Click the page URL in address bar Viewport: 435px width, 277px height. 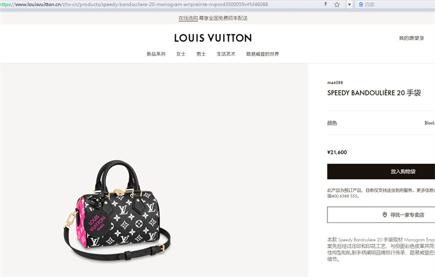(134, 4)
